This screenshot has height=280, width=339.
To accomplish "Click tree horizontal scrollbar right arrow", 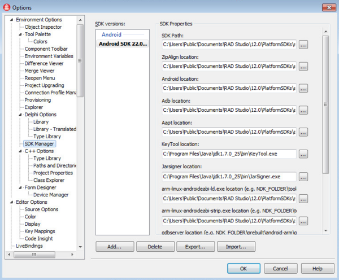I will [72, 255].
